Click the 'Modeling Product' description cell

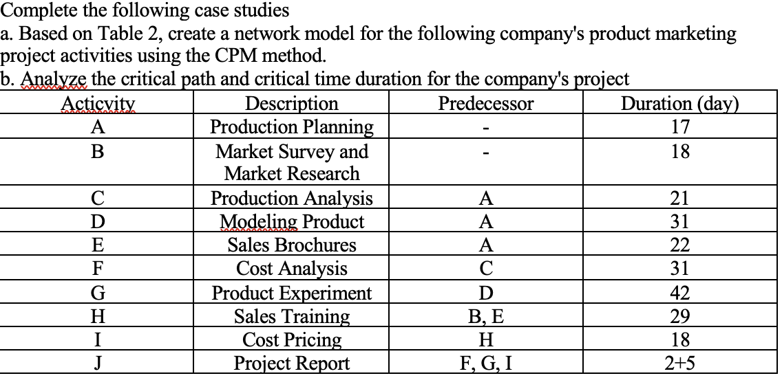click(x=292, y=221)
